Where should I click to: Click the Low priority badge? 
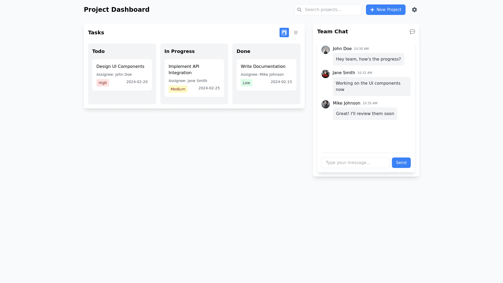click(x=246, y=83)
